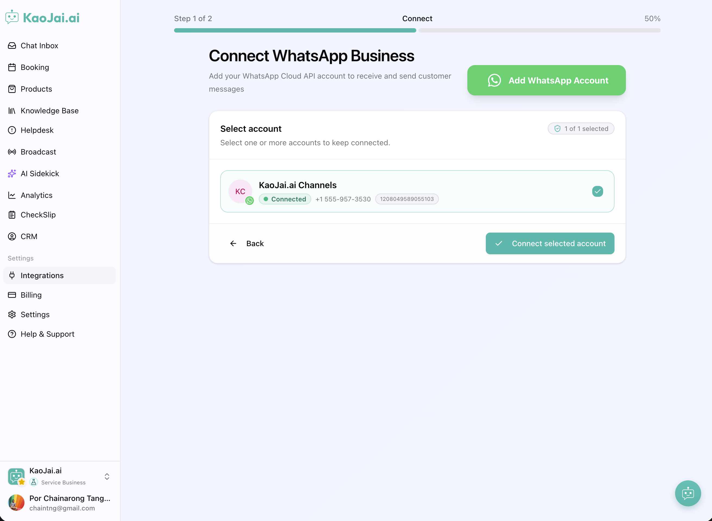
Task: Click account ID 1208049589055103 badge
Action: [x=407, y=199]
